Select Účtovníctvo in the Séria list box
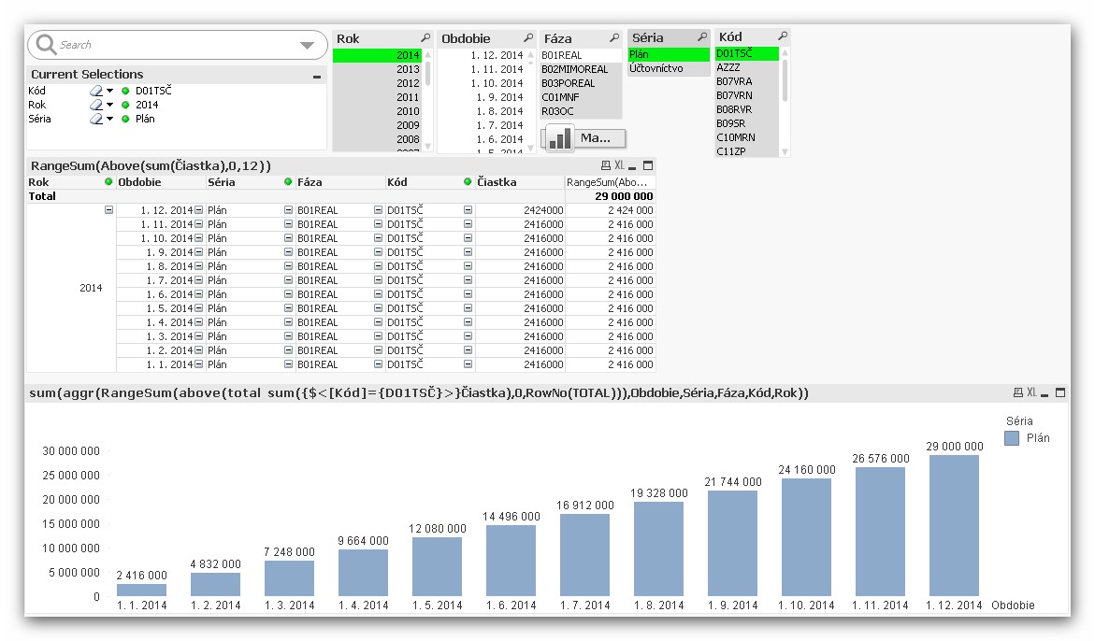This screenshot has width=1095, height=641. coord(656,68)
